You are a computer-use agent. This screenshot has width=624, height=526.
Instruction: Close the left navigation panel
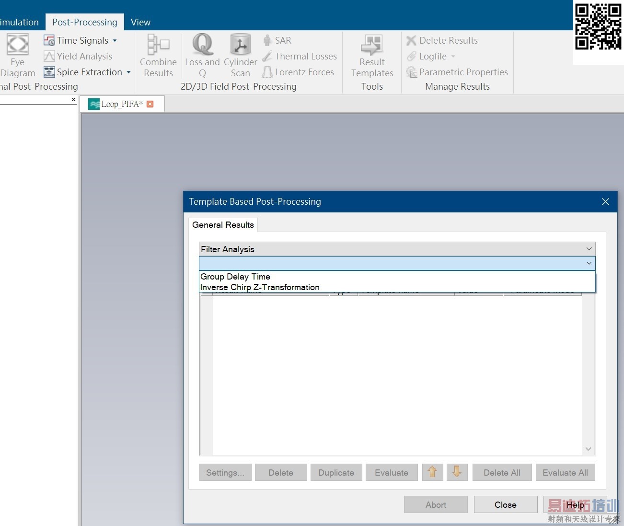73,99
